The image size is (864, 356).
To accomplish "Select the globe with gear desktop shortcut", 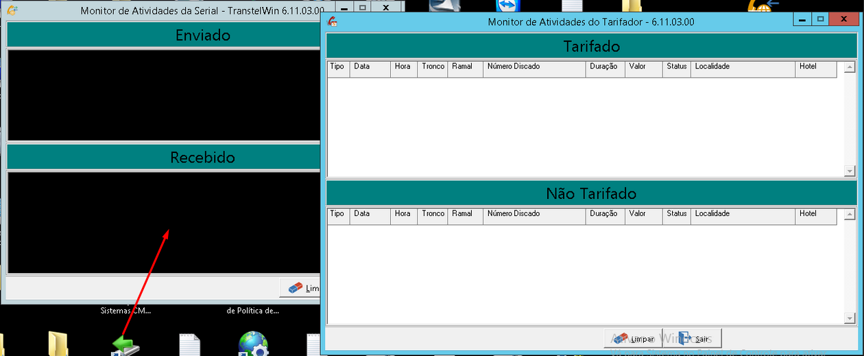I will [253, 344].
